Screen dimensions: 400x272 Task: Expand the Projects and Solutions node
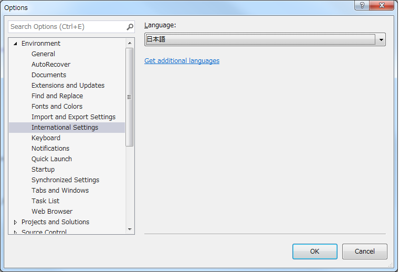click(x=15, y=222)
